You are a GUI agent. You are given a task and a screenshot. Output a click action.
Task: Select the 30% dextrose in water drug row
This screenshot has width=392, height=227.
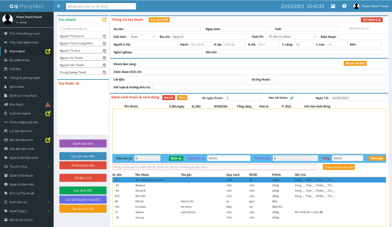coord(196,180)
